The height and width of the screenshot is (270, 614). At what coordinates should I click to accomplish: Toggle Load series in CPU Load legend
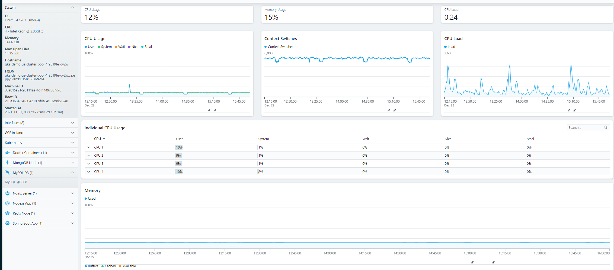(450, 47)
